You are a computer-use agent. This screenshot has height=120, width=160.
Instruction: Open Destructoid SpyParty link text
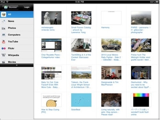141,85
